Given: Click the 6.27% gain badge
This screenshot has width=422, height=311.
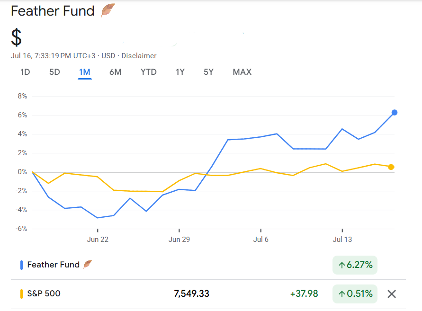Looking at the screenshot, I should point(355,265).
